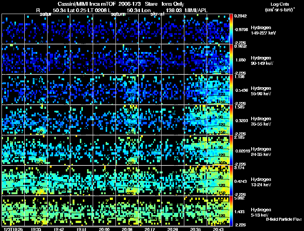The image size is (304, 231).
Task: Open the 5-13 keV panel at 20:43
Action: click(x=218, y=211)
